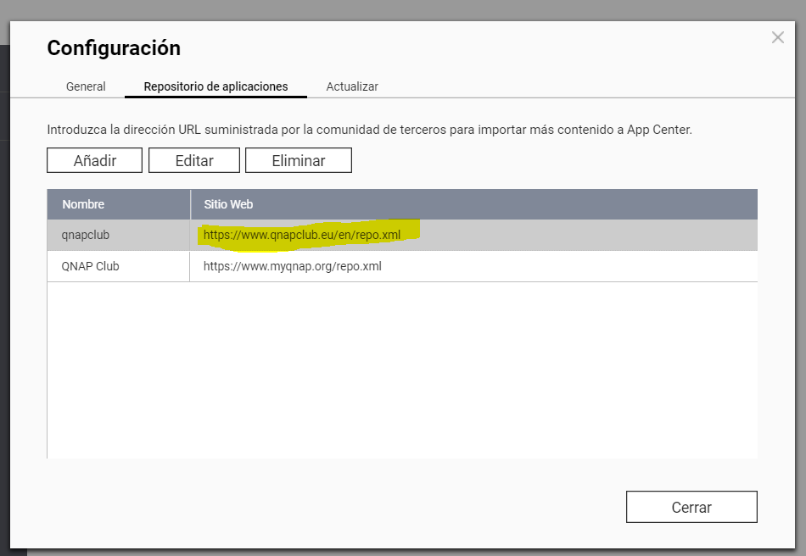Click Eliminar to remove the repository
This screenshot has width=806, height=556.
[x=298, y=160]
